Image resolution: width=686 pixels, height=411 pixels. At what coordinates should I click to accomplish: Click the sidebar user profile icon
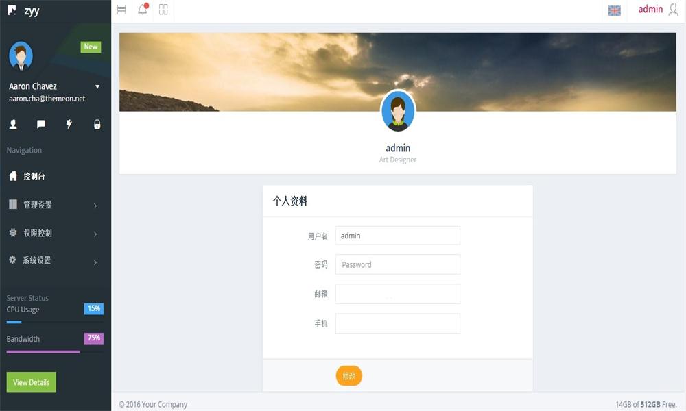[13, 125]
